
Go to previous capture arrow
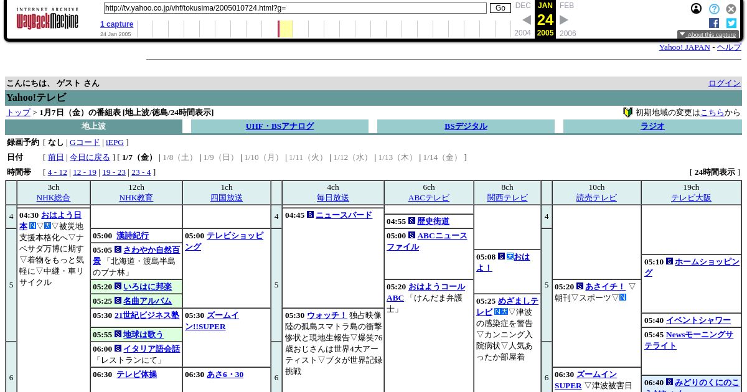coord(527,20)
